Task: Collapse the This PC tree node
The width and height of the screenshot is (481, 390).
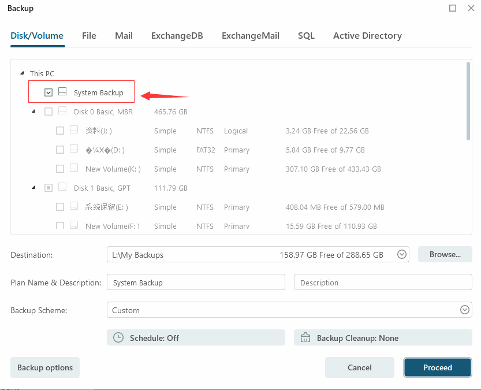Action: [x=21, y=73]
